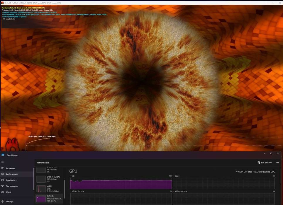
Task: Go to the Startup apps page
Action: click(x=12, y=186)
